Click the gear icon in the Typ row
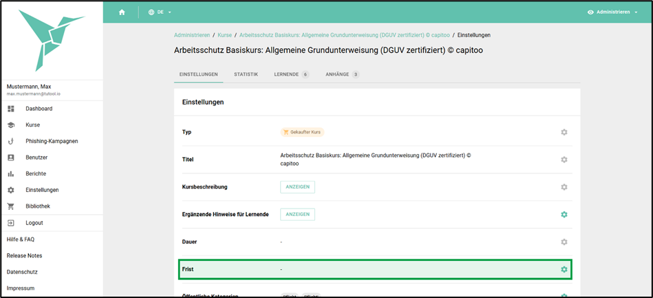This screenshot has width=653, height=298. [x=564, y=132]
